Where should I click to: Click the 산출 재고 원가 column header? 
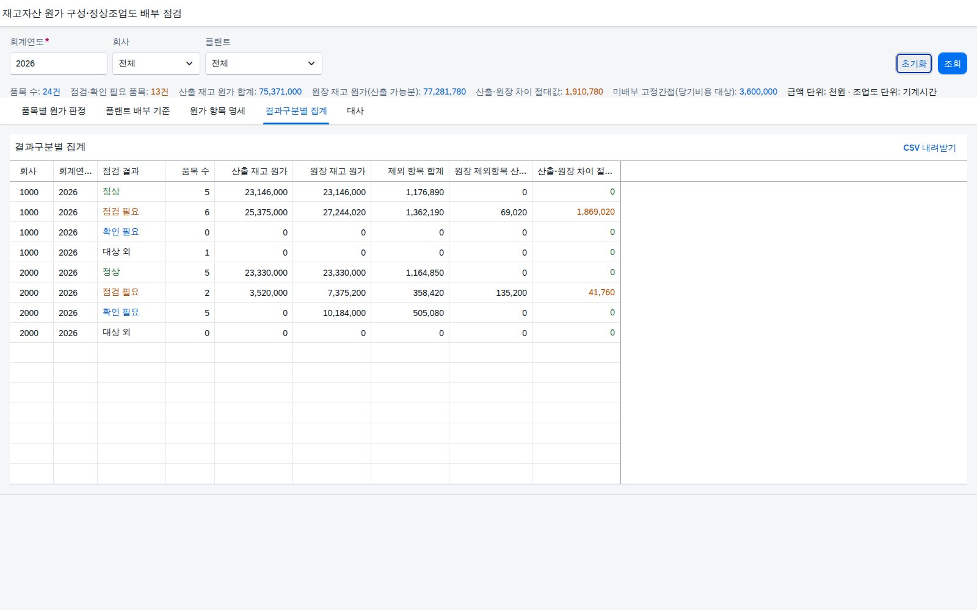[253, 171]
